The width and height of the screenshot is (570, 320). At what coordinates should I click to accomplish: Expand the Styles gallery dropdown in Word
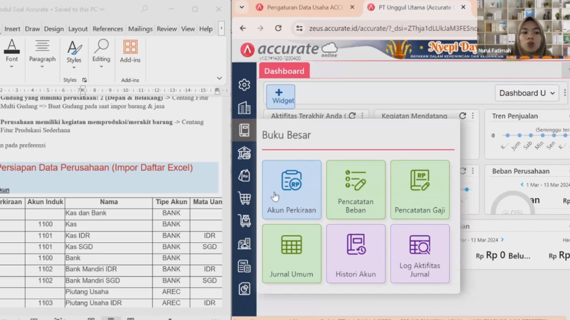click(74, 68)
